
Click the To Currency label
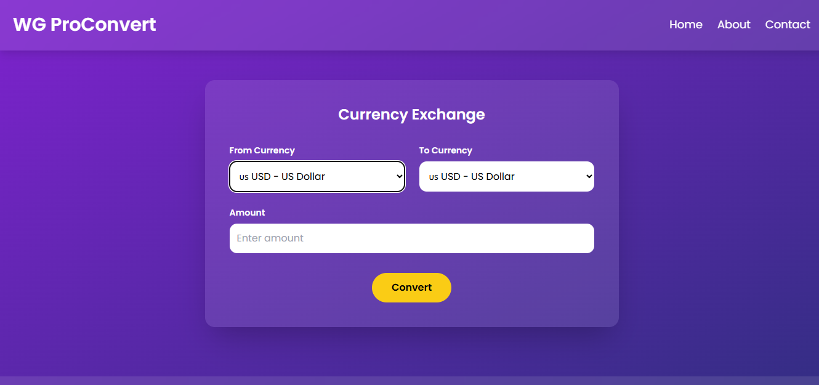446,150
